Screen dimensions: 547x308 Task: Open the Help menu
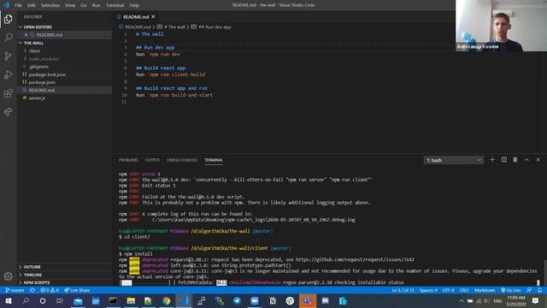tap(134, 5)
